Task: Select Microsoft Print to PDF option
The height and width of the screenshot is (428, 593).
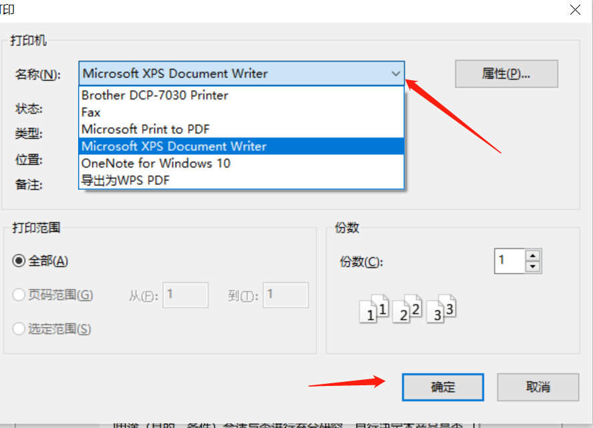Action: (241, 130)
